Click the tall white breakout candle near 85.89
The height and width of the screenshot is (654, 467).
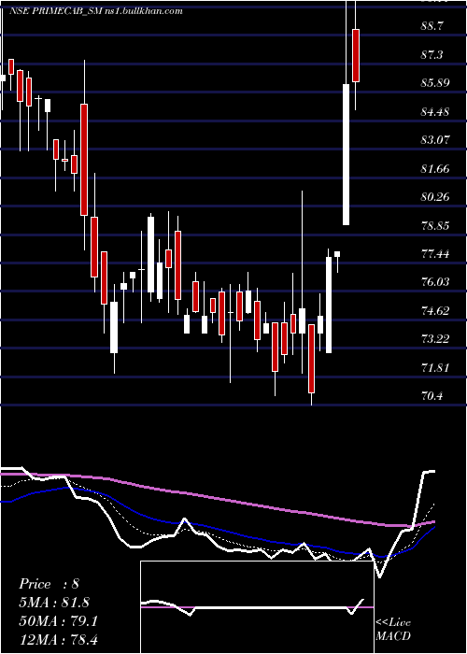347,154
